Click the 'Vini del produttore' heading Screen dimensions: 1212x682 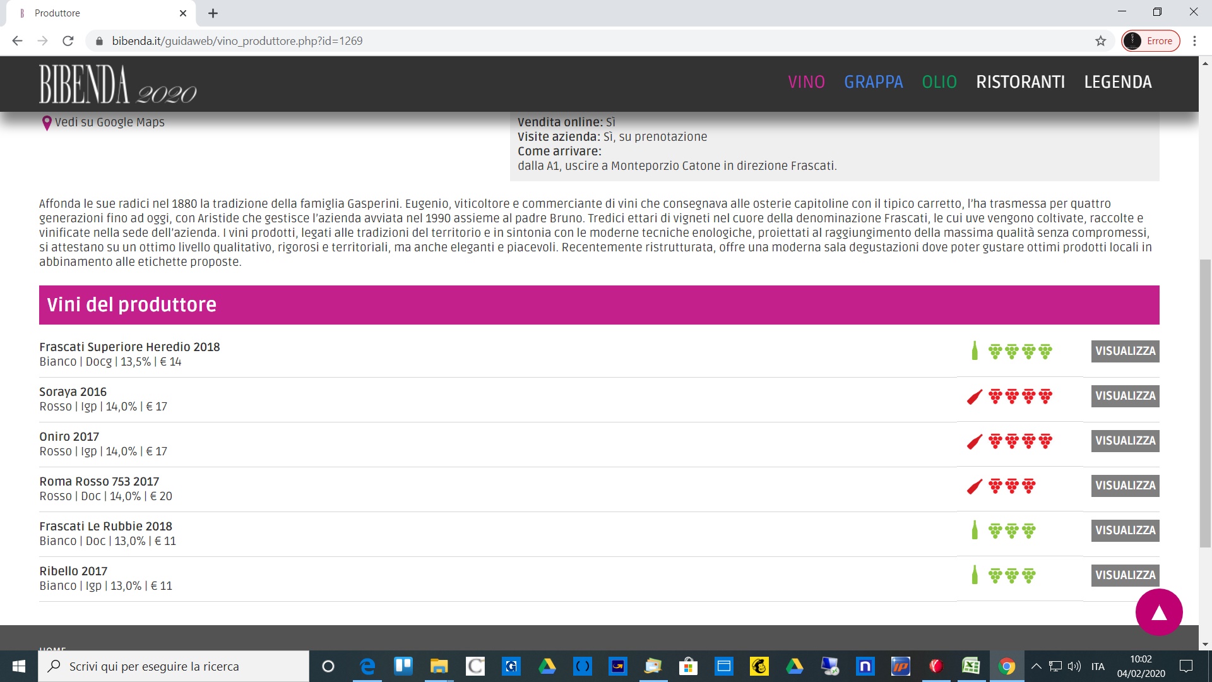(x=132, y=305)
